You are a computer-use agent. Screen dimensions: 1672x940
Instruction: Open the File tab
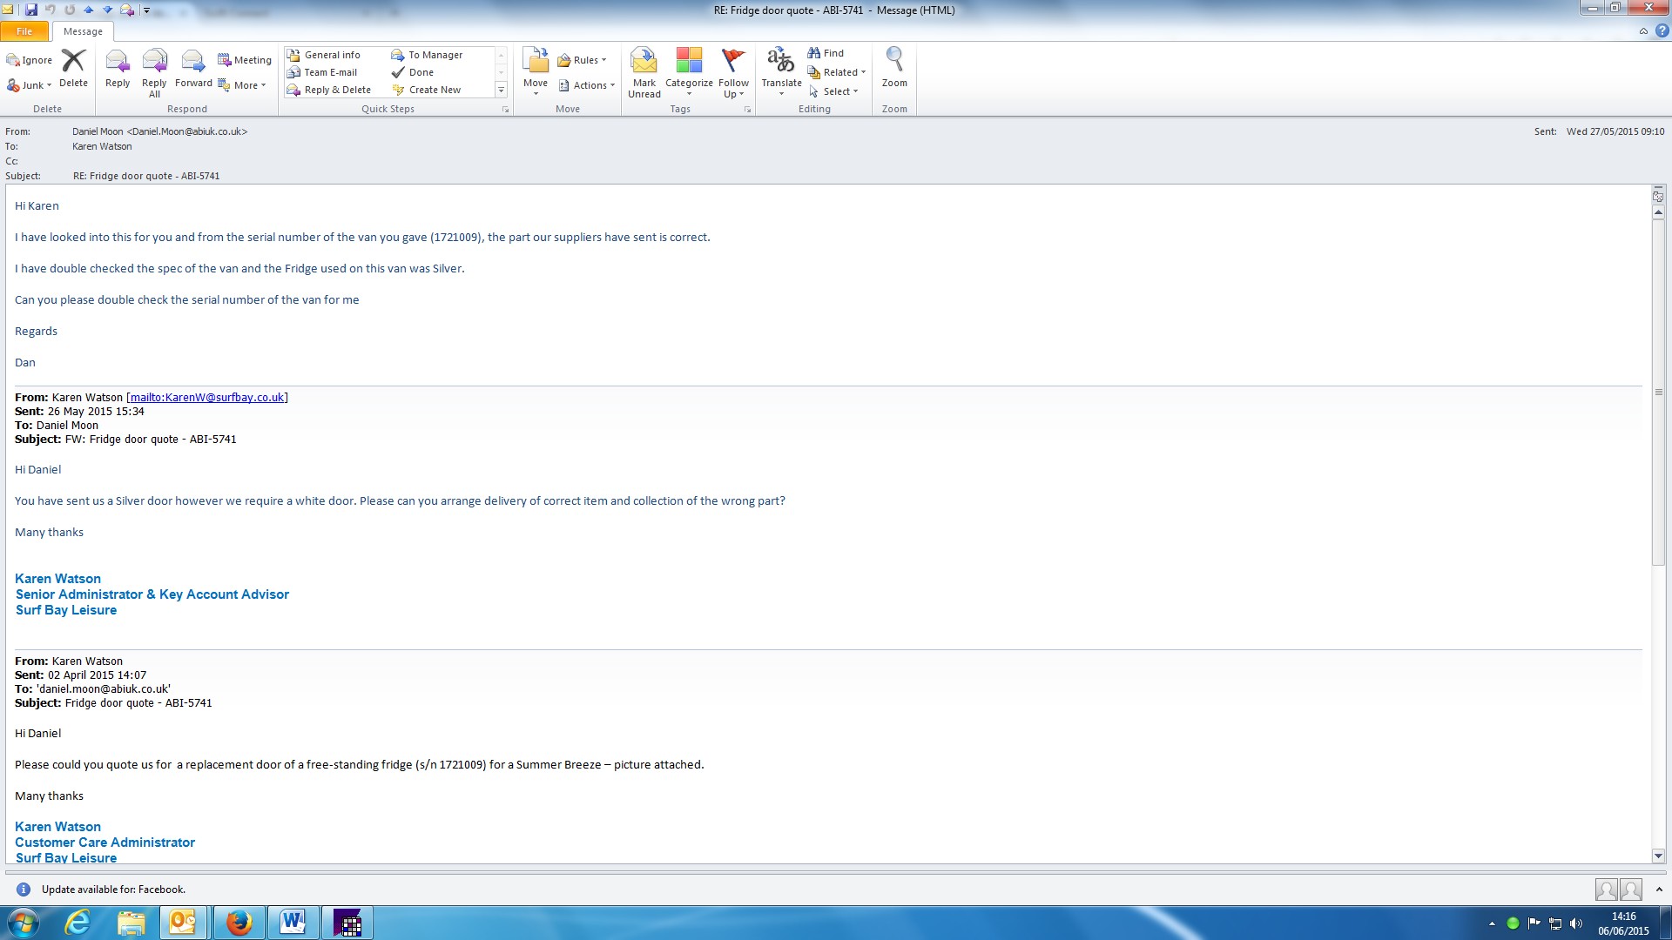pyautogui.click(x=24, y=31)
